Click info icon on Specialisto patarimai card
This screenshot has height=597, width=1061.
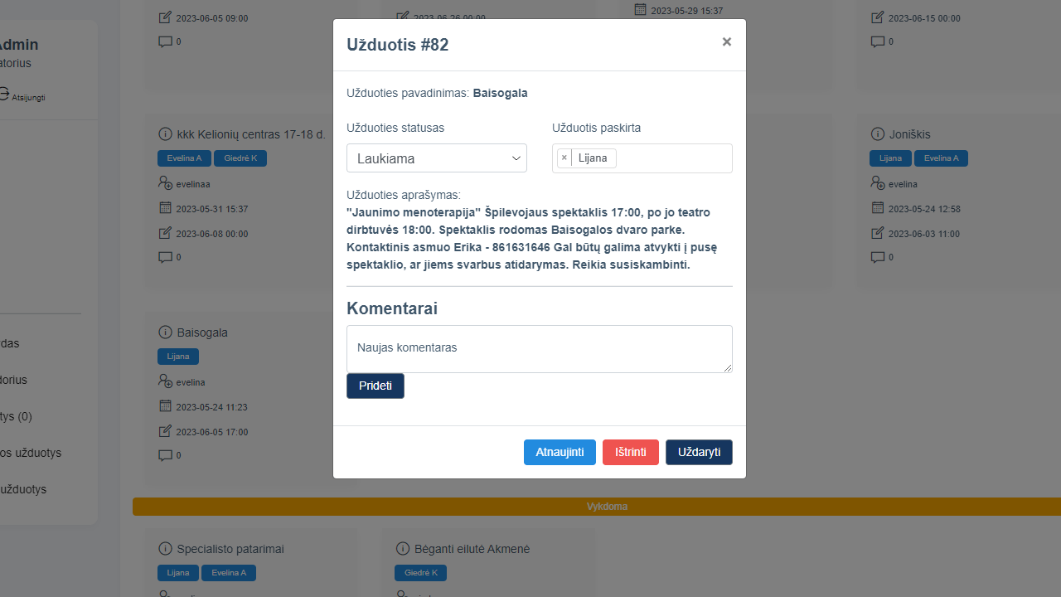(x=164, y=549)
